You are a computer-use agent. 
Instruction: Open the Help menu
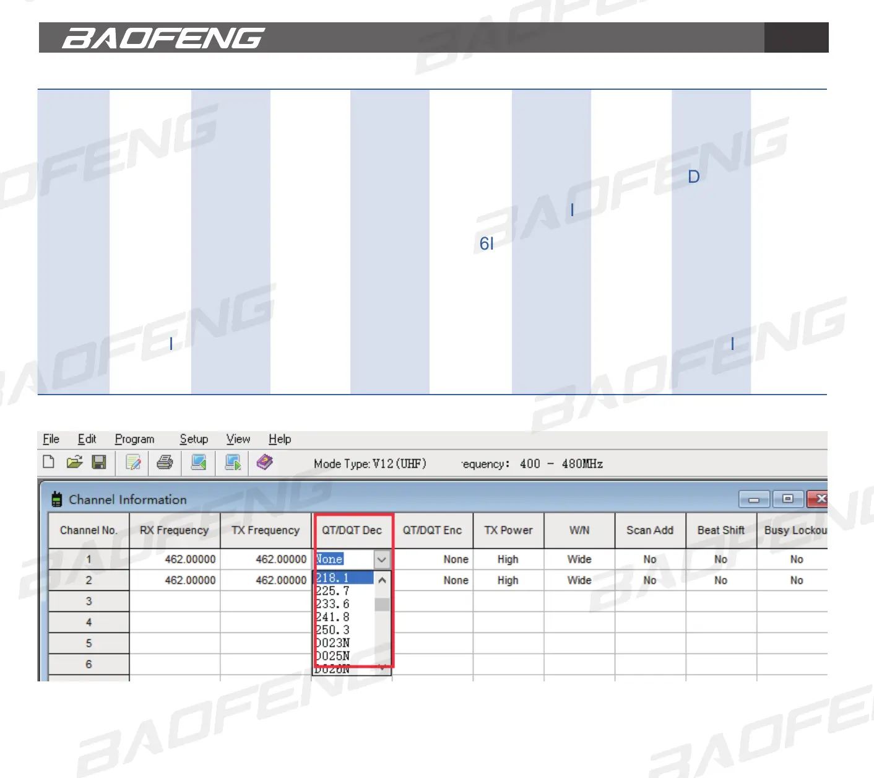[x=280, y=439]
